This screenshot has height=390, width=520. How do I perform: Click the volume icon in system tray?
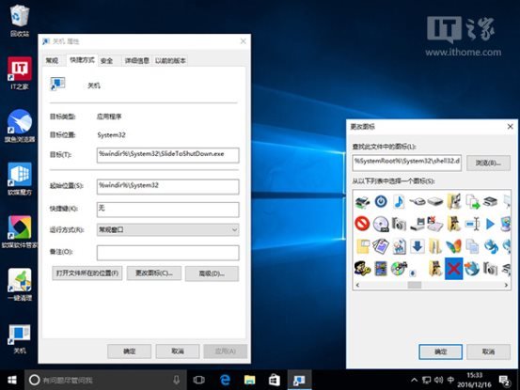(438, 380)
